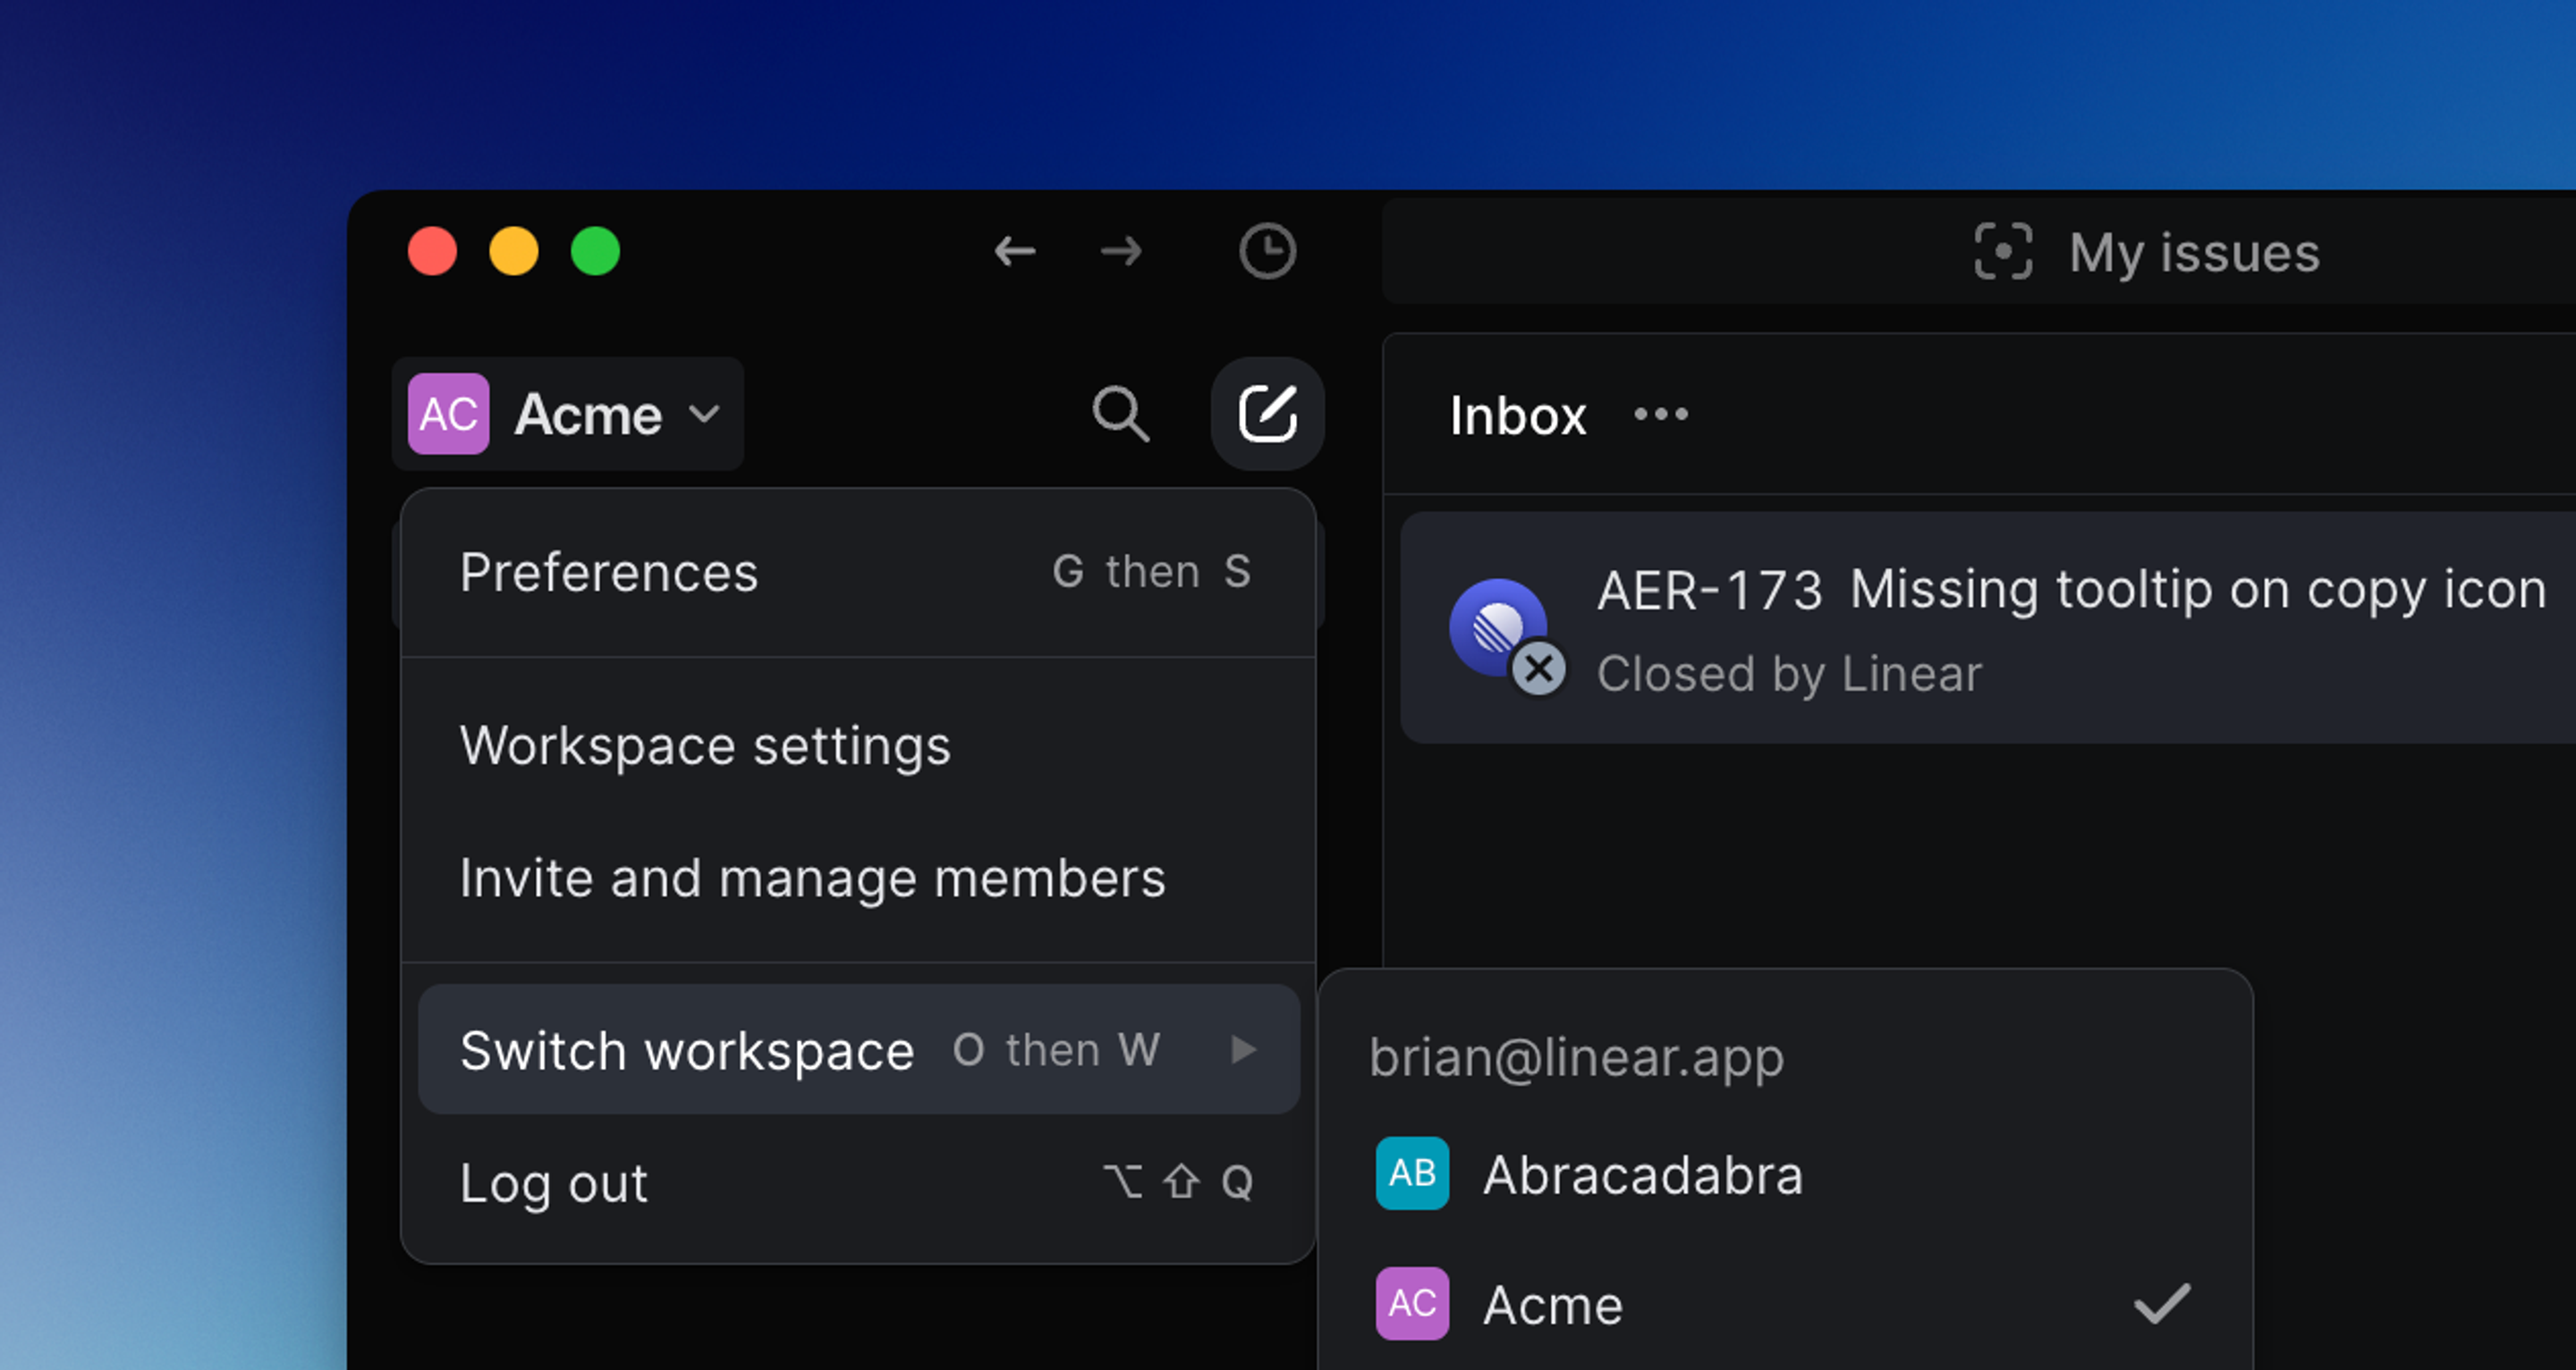Screen dimensions: 2576x1370
Task: Choose Invite and manage members
Action: 812,878
